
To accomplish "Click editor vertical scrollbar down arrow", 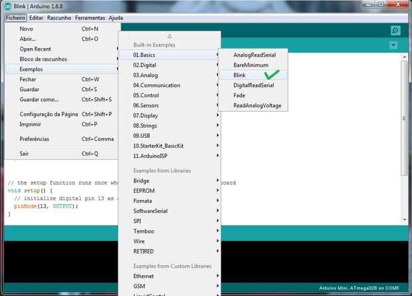I will point(405,220).
